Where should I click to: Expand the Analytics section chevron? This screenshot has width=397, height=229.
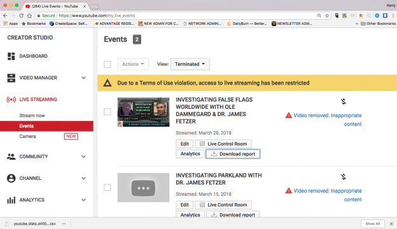click(83, 200)
